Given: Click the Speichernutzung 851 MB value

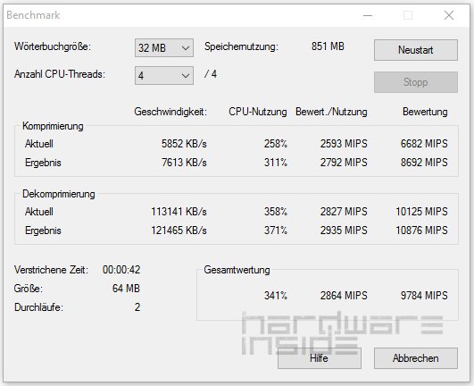Looking at the screenshot, I should (328, 46).
